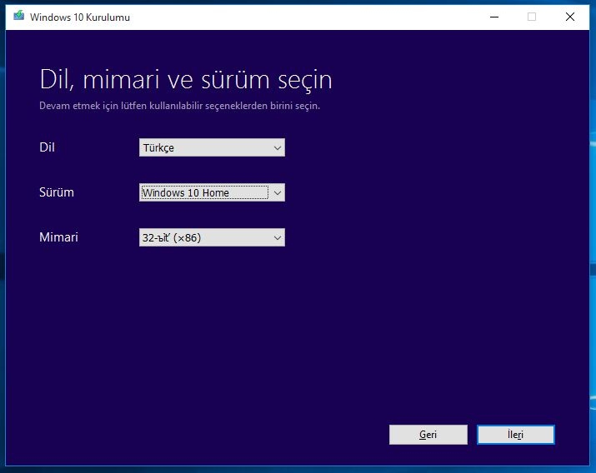Click the İleri button
The image size is (596, 473).
point(516,435)
